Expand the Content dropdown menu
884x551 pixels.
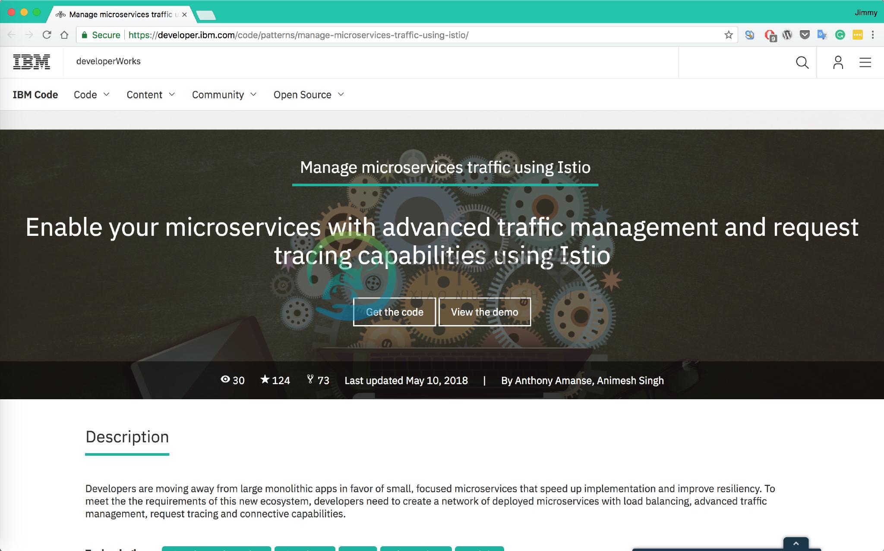click(151, 94)
